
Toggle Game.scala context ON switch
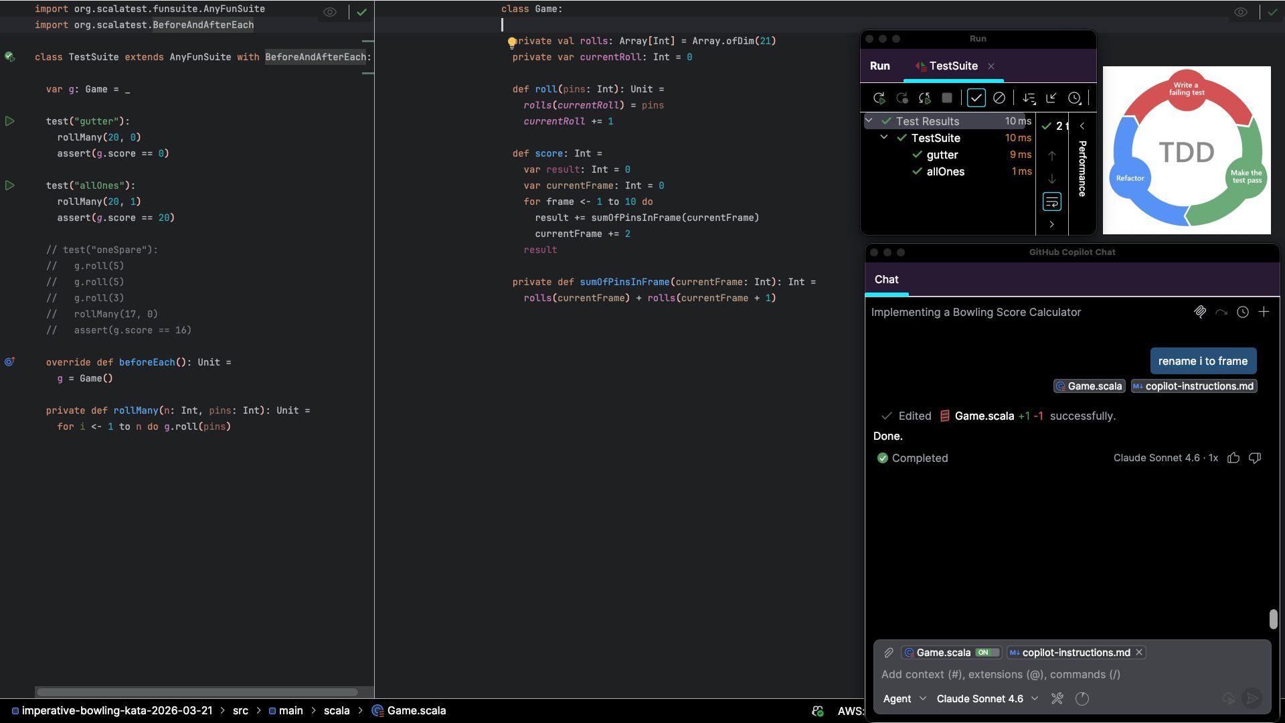click(x=987, y=653)
